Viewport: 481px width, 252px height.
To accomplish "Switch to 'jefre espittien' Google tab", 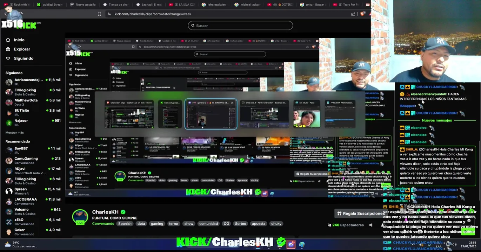I will [215, 5].
